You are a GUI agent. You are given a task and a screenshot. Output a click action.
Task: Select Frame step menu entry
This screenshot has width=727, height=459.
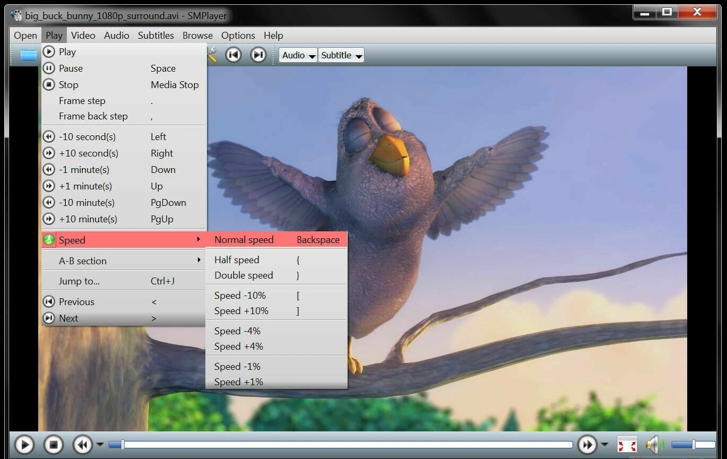[124, 101]
